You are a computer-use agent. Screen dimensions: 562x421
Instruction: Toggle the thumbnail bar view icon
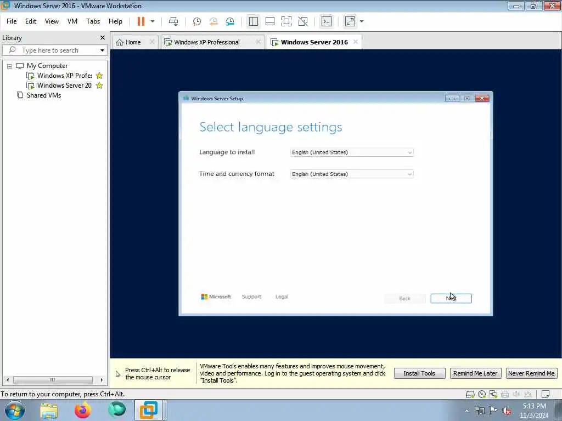[x=270, y=21]
